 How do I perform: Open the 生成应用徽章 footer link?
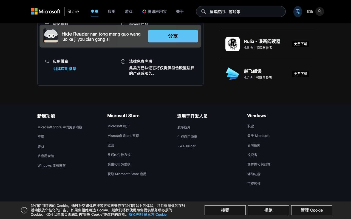[x=187, y=137]
